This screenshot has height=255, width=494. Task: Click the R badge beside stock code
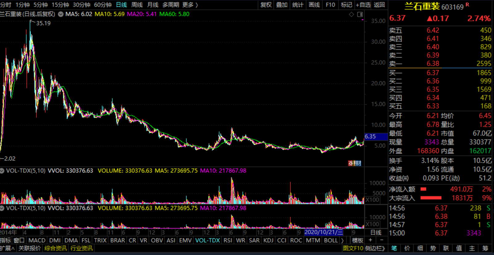[x=467, y=5]
